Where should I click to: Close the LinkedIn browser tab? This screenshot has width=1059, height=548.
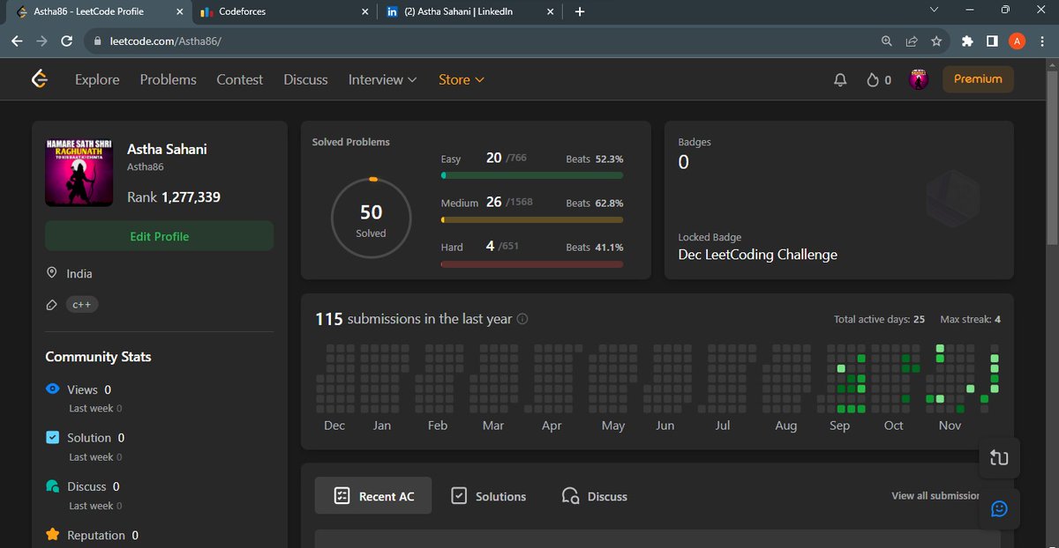click(552, 11)
